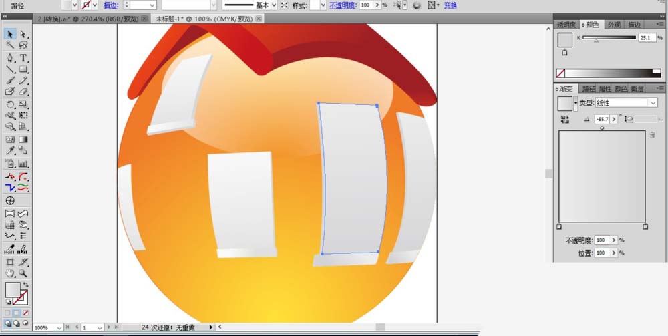Select the Zoom magnifier tool
The image size is (668, 336).
[x=23, y=273]
